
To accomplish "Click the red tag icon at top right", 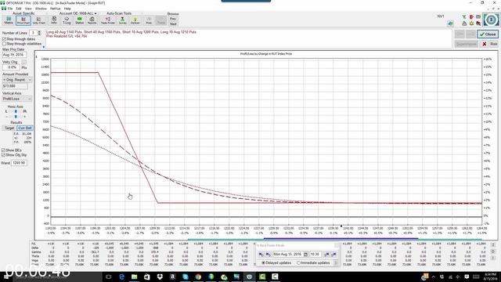I will 471,17.
